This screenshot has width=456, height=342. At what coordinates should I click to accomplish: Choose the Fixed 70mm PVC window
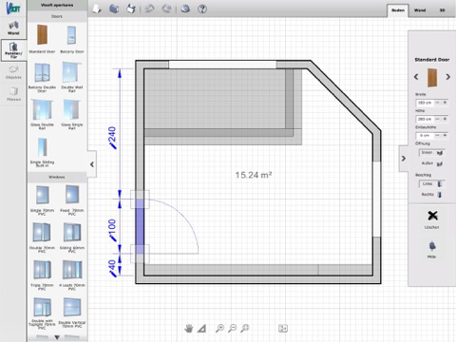72,195
